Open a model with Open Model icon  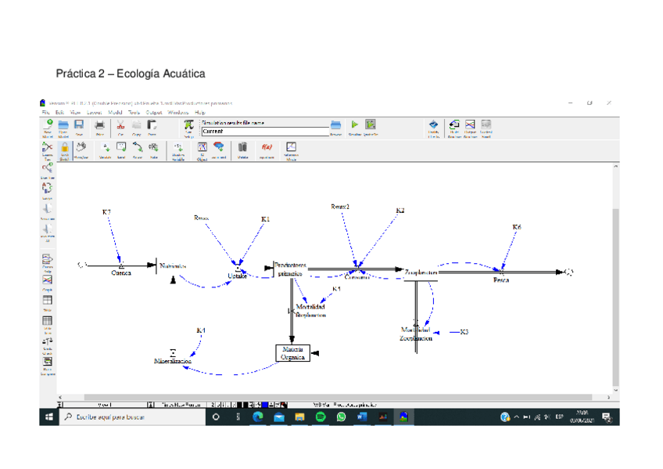click(63, 126)
